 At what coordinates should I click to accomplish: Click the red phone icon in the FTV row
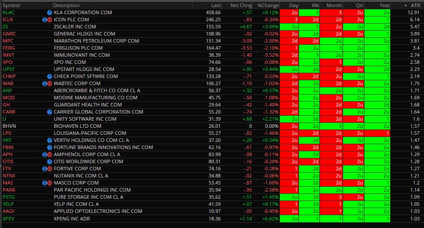49,169
